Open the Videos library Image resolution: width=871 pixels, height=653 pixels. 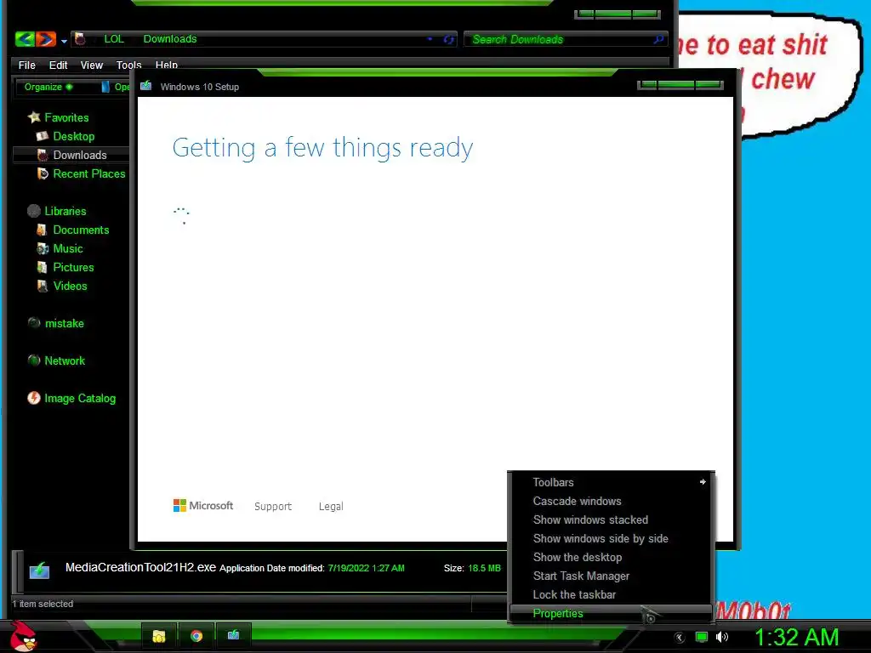tap(70, 286)
